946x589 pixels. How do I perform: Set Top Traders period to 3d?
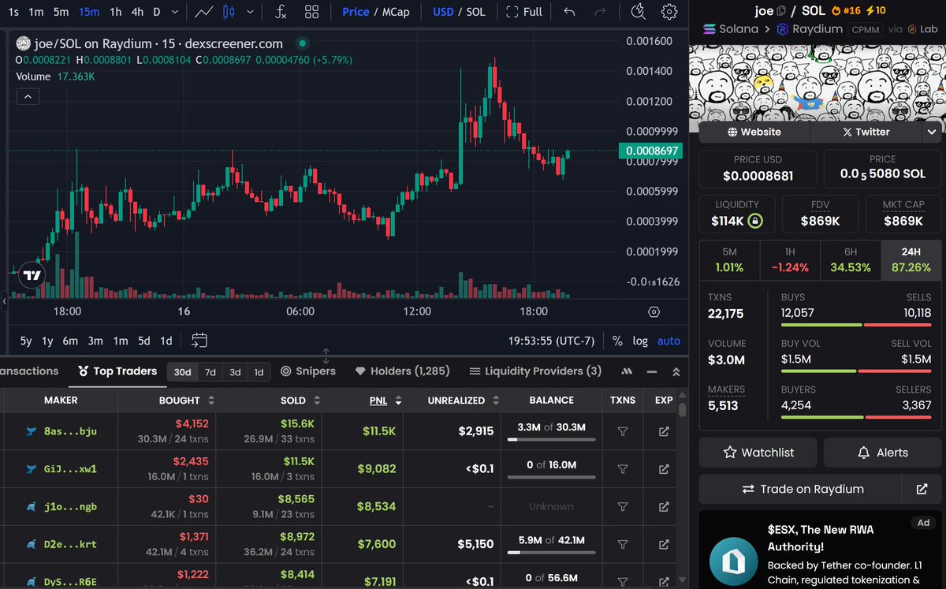pyautogui.click(x=235, y=372)
